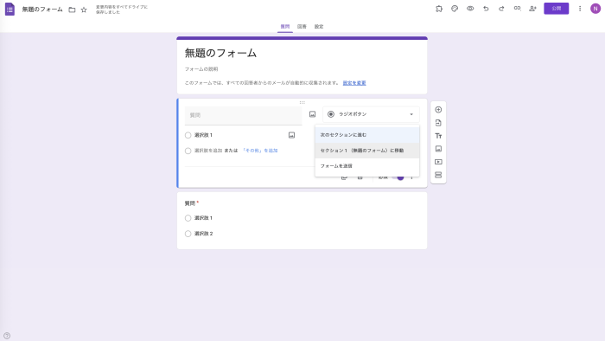The width and height of the screenshot is (605, 341).
Task: Click the フォームの説明 description field
Action: coord(201,69)
